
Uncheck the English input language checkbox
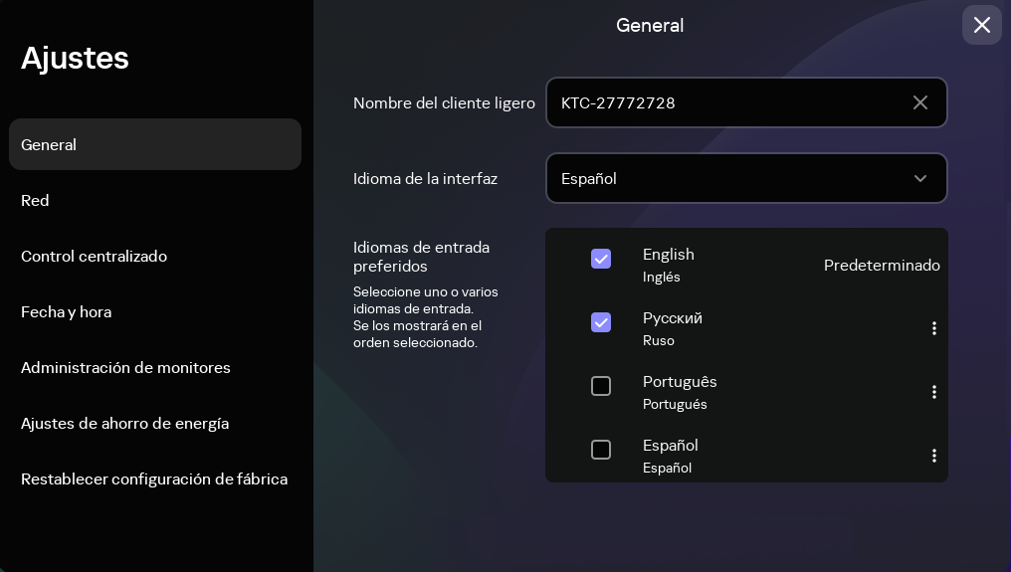(601, 259)
